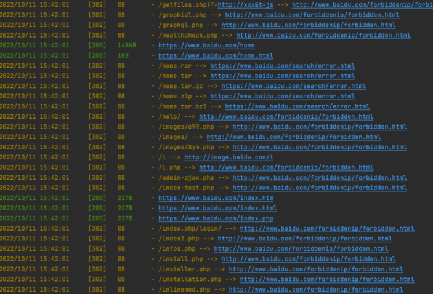The image size is (433, 294).
Task: Click the /inlinemod.php path text
Action: [x=184, y=290]
